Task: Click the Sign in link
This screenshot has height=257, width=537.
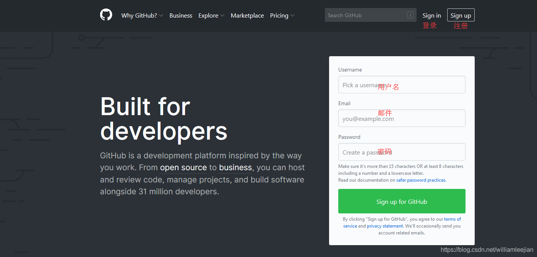Action: pos(432,15)
